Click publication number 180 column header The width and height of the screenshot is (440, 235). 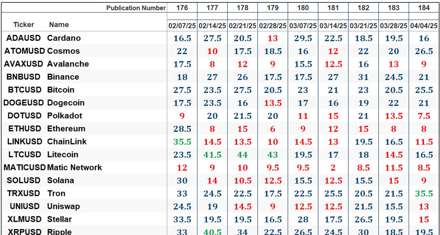303,8
